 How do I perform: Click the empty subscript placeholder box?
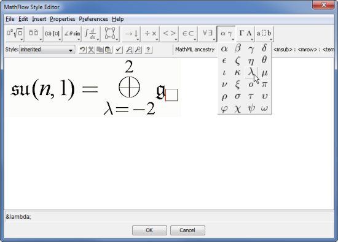pos(171,95)
